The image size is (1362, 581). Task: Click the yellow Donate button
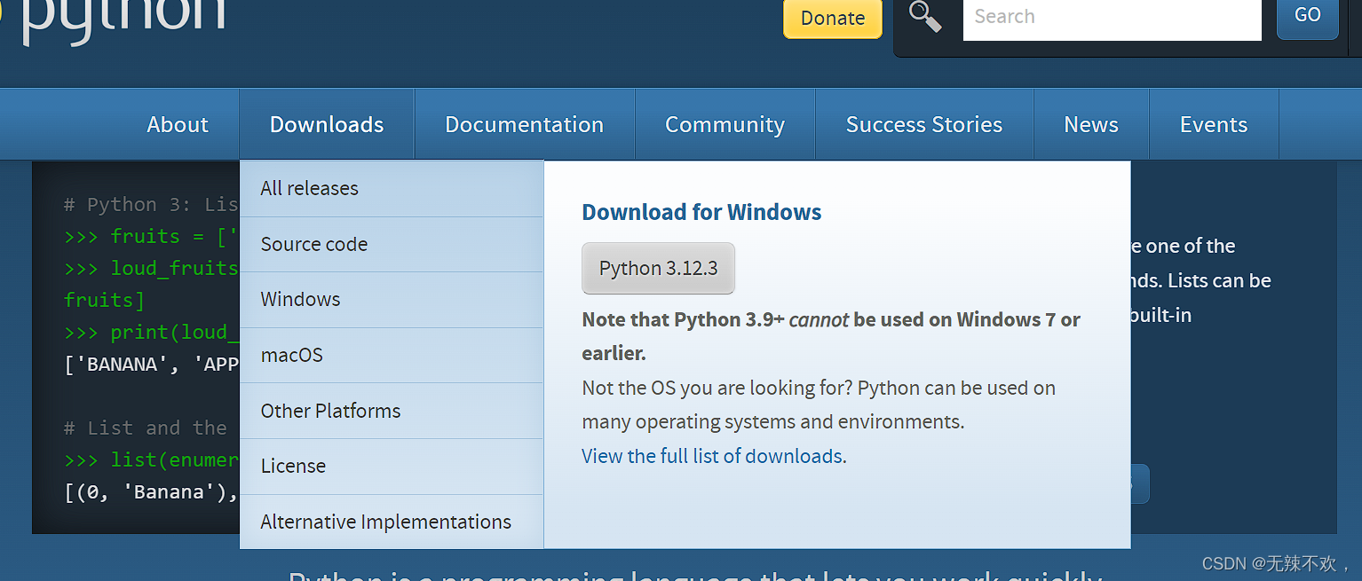point(833,18)
